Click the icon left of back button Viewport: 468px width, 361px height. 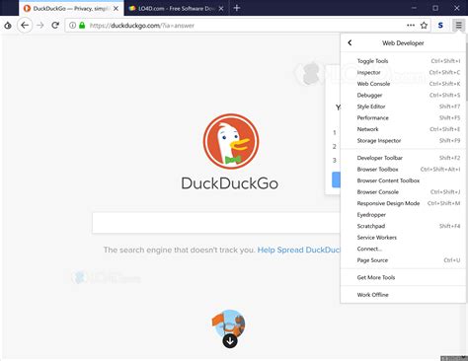tap(8, 26)
